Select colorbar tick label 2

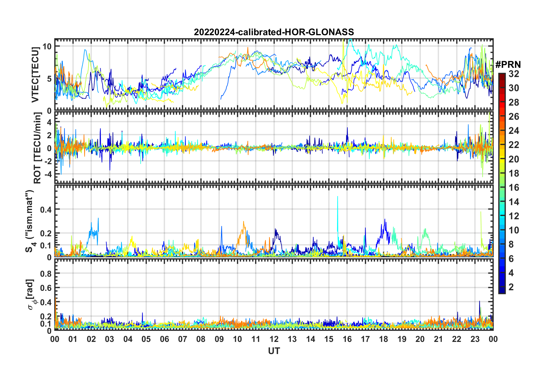pyautogui.click(x=511, y=287)
